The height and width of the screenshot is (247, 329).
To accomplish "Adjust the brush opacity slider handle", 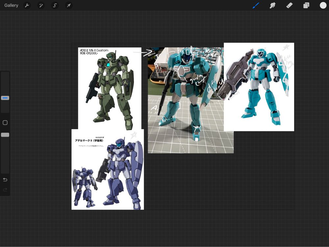I will coord(5,135).
